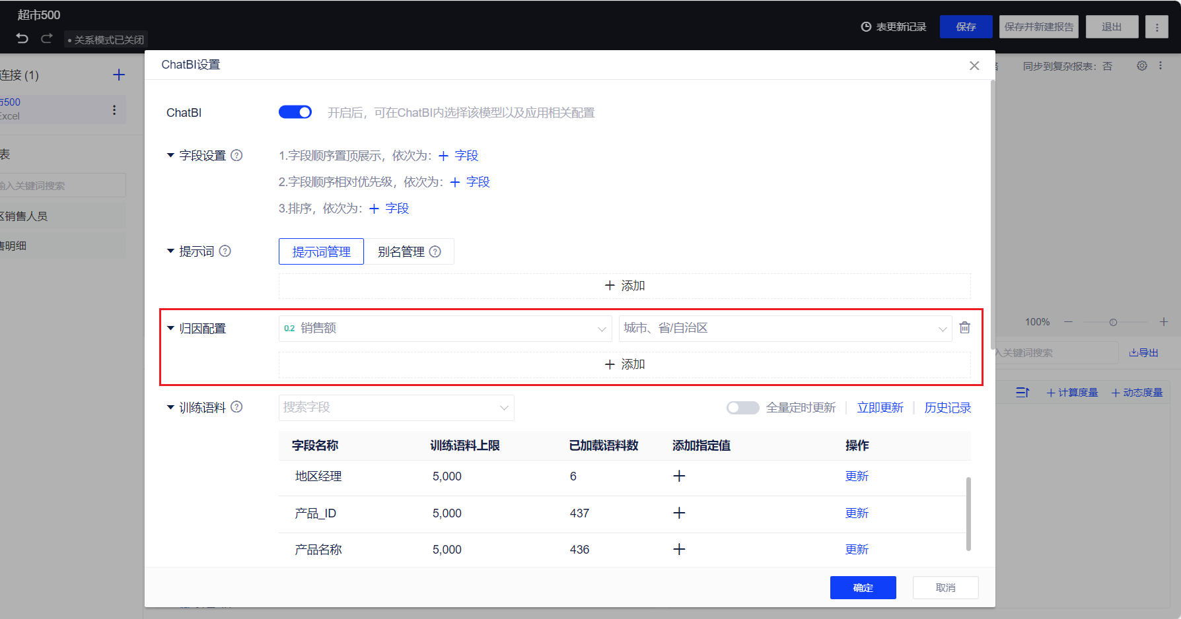Disable the ChatBI switch
The height and width of the screenshot is (619, 1181).
pyautogui.click(x=295, y=112)
